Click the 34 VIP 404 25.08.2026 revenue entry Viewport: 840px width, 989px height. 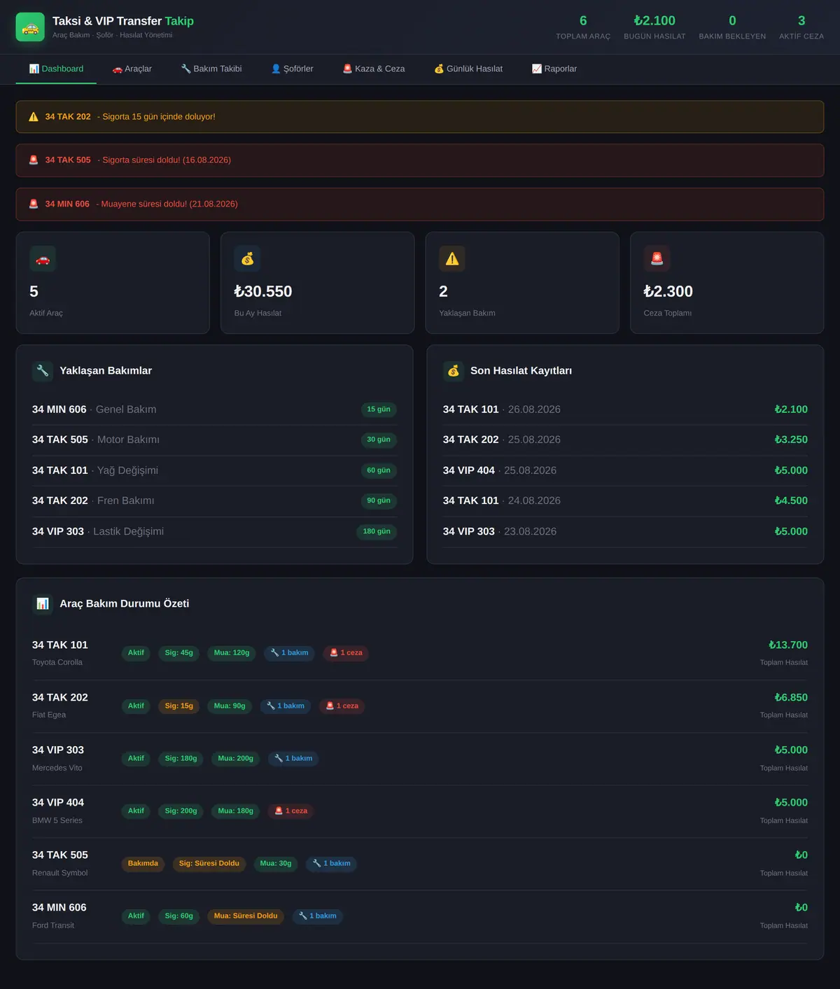[625, 470]
